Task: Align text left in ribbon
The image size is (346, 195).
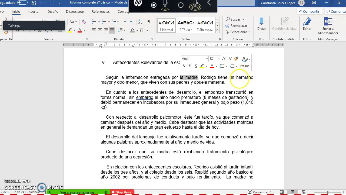Action: point(94,30)
